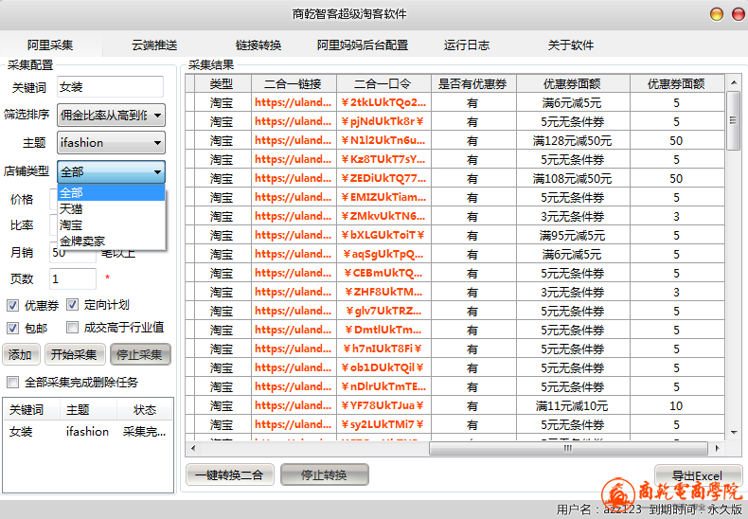This screenshot has width=748, height=519.
Task: Click the yellow minimize window button
Action: click(717, 14)
